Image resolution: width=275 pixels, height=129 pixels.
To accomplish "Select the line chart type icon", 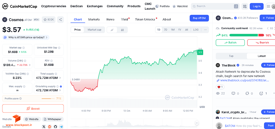I will click(x=112, y=30).
